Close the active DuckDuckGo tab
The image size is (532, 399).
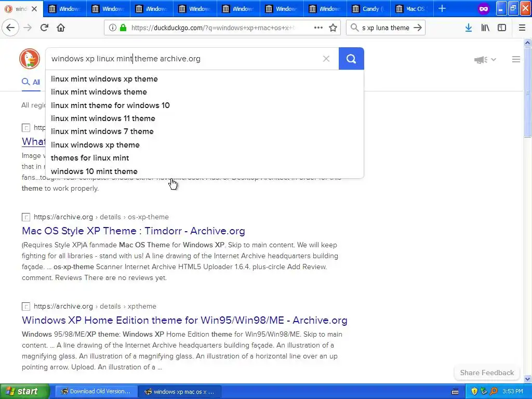[x=34, y=9]
